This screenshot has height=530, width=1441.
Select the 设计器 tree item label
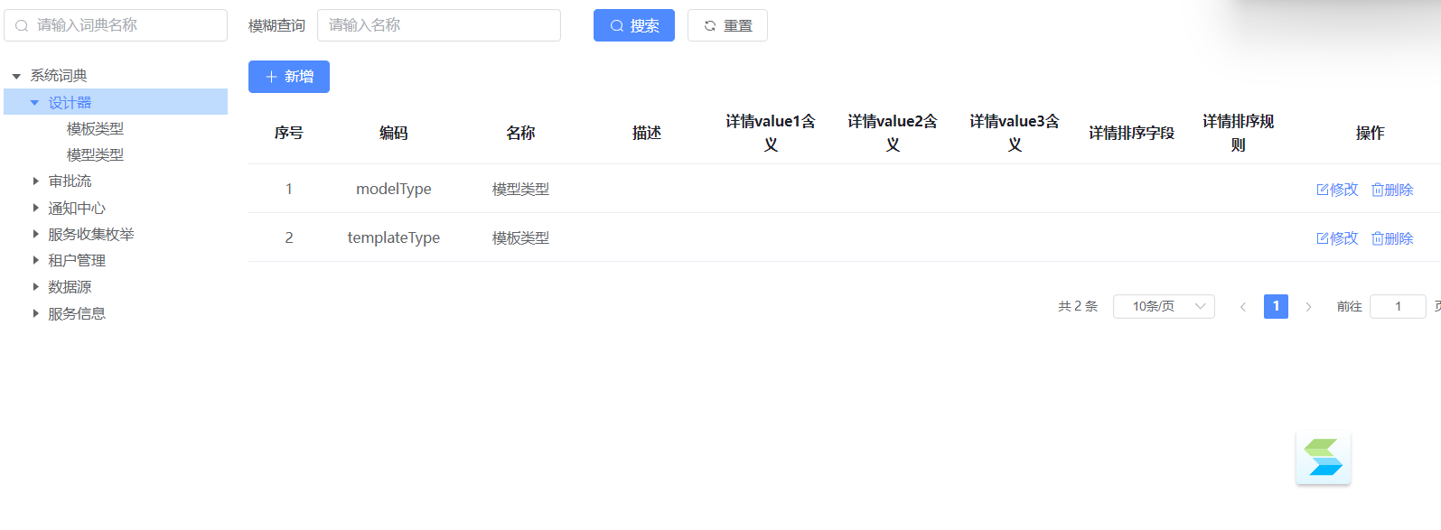pyautogui.click(x=70, y=102)
